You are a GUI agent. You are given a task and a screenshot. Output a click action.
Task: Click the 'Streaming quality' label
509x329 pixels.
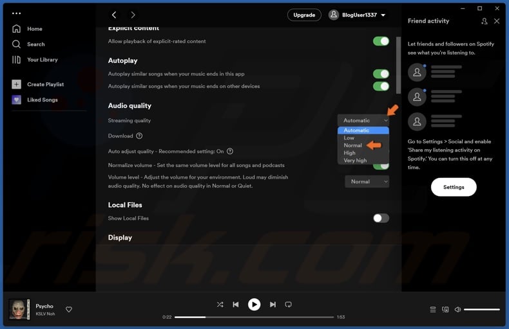point(130,120)
